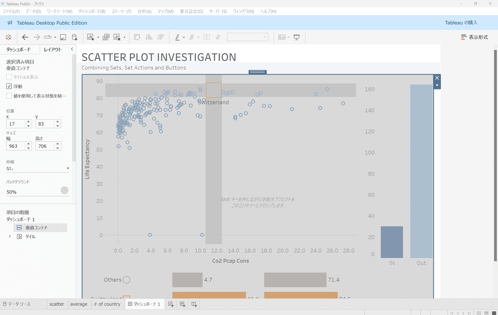Click the background color swatch circle
The height and width of the screenshot is (315, 498).
pyautogui.click(x=64, y=190)
